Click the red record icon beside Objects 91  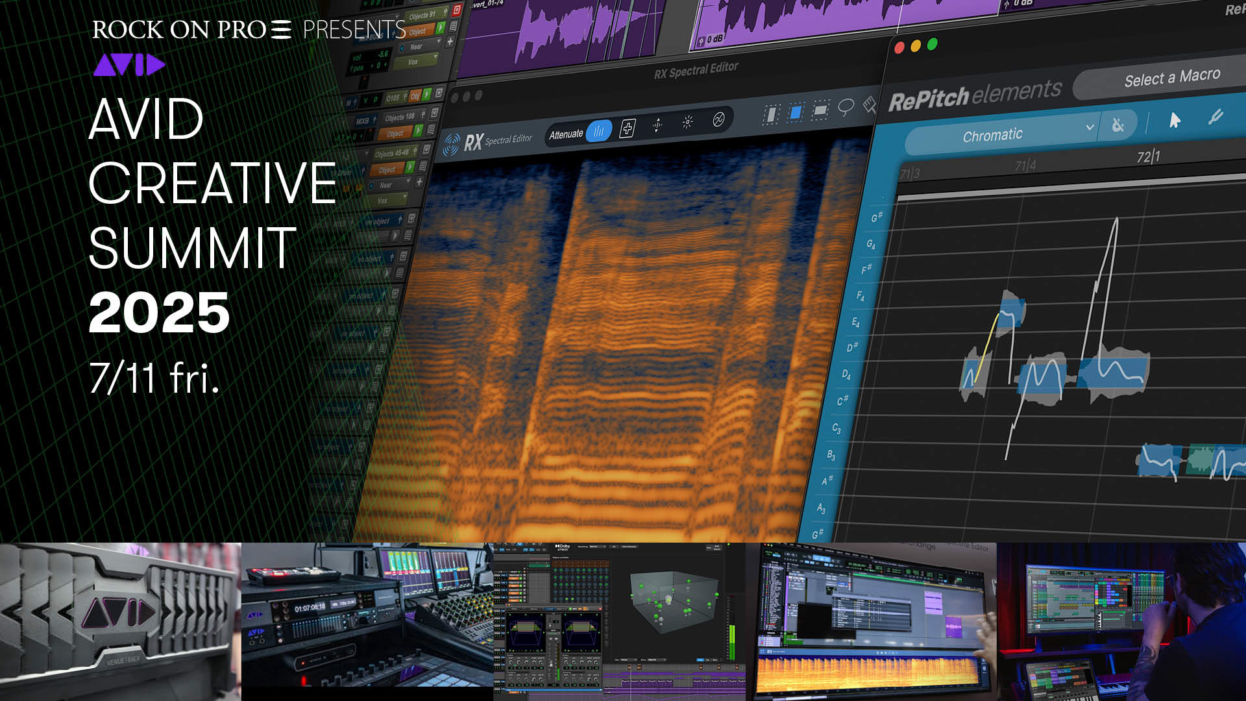point(458,10)
